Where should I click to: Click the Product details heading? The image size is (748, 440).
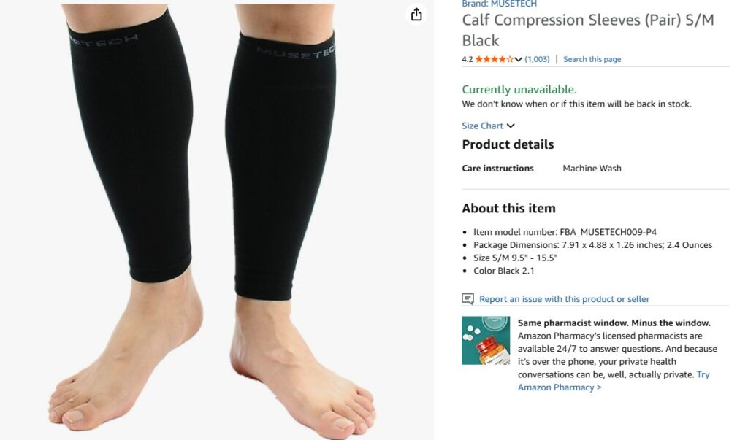(x=508, y=144)
